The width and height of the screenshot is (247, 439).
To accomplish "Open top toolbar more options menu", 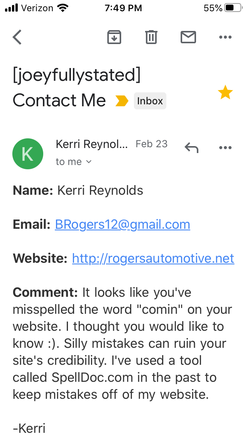I will (225, 37).
